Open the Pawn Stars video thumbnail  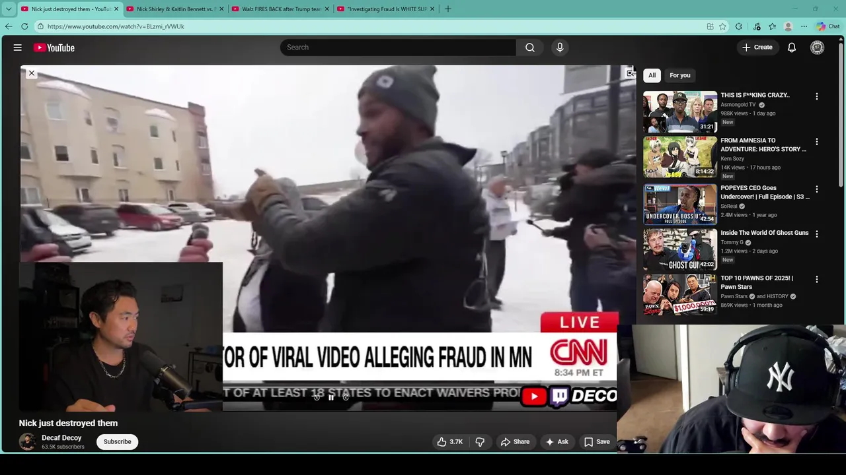point(680,295)
